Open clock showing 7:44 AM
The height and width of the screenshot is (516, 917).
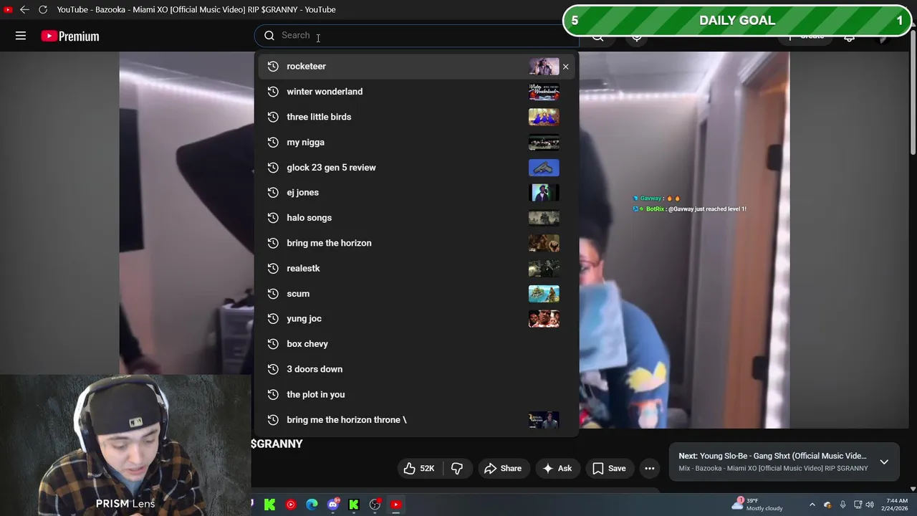pyautogui.click(x=896, y=505)
